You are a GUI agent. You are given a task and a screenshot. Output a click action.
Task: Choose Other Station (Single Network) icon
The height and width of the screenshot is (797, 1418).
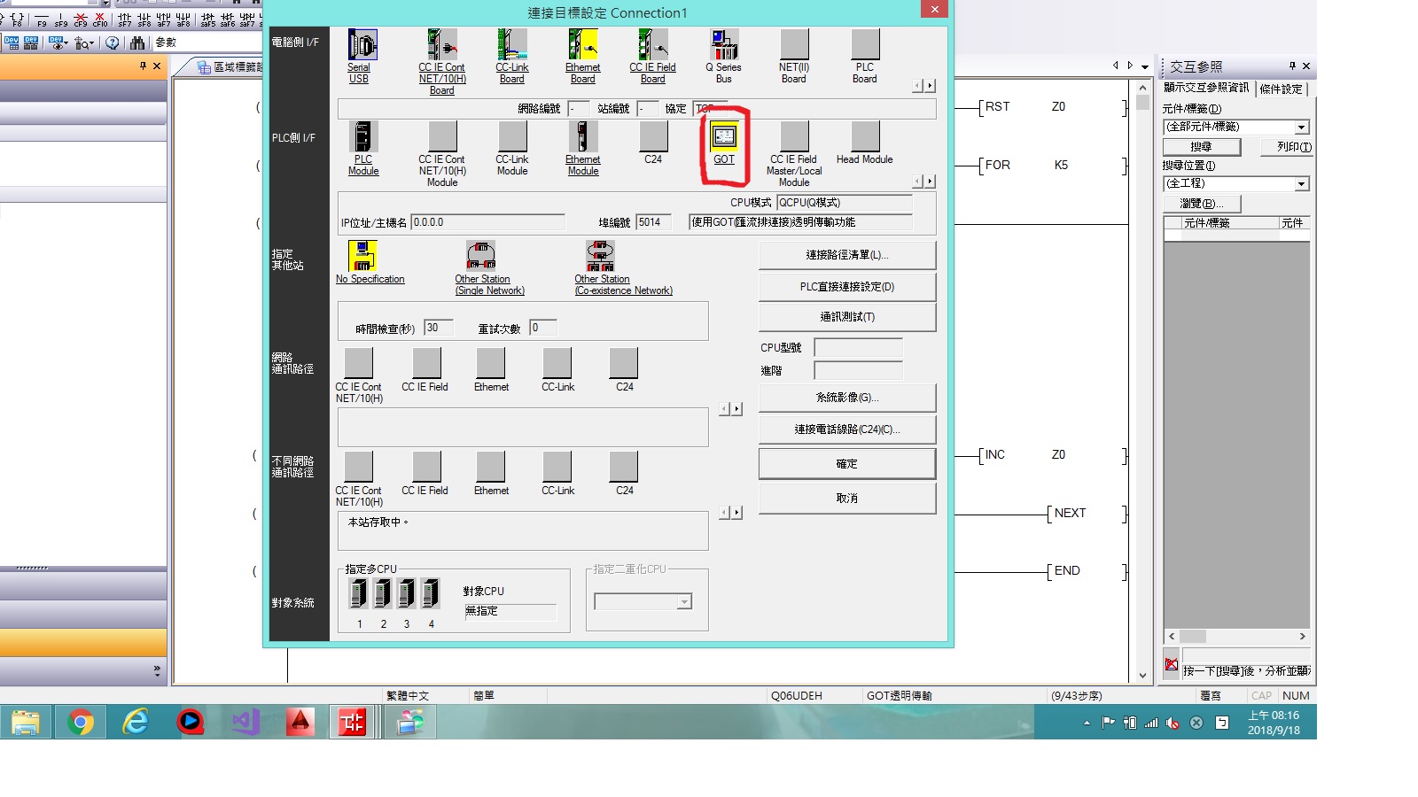pos(481,256)
